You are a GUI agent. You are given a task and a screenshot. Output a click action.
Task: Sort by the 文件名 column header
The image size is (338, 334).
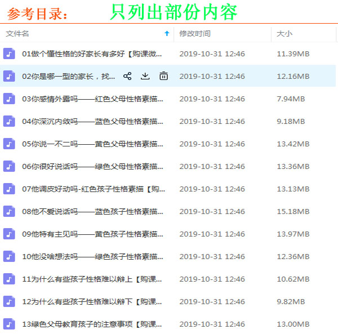(17, 34)
